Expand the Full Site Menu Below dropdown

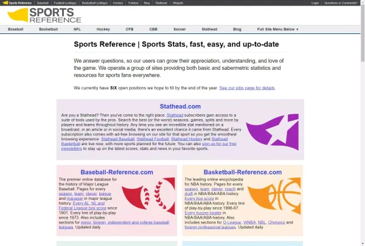[x=278, y=29]
